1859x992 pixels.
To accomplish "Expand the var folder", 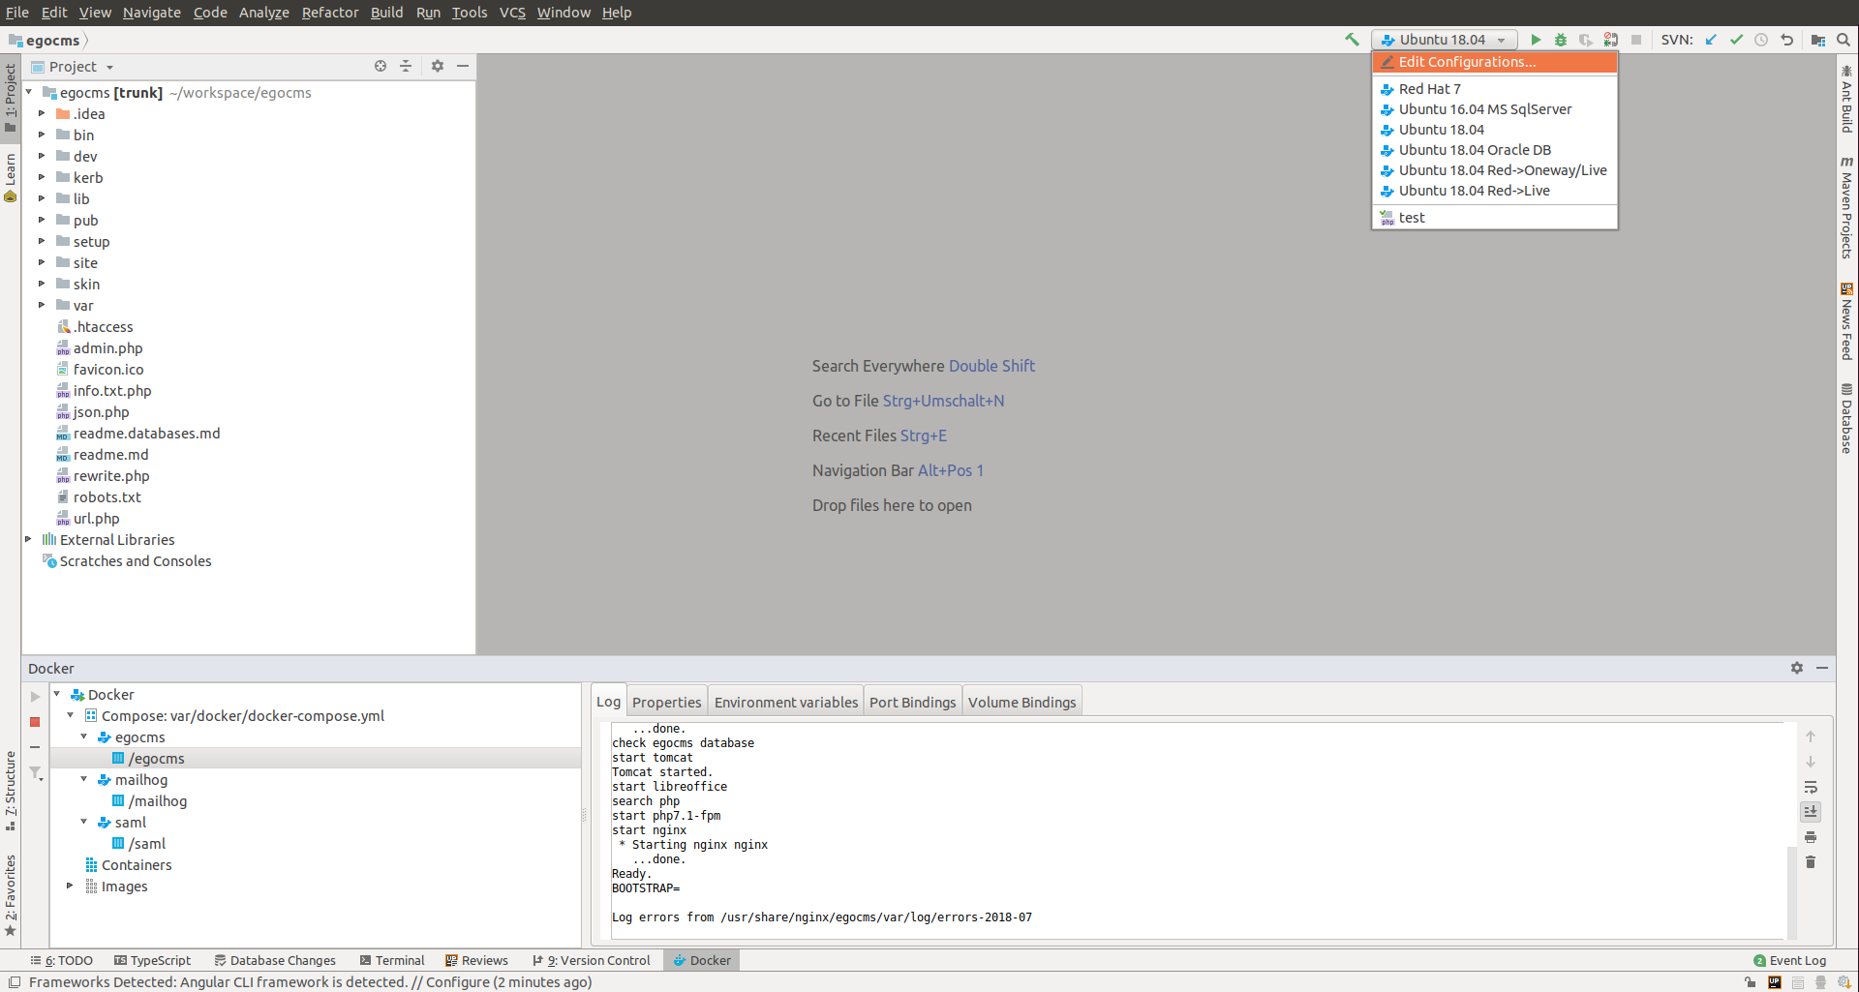I will click(x=42, y=305).
